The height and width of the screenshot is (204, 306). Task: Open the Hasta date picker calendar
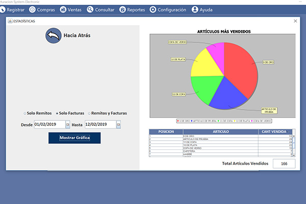tap(118, 124)
